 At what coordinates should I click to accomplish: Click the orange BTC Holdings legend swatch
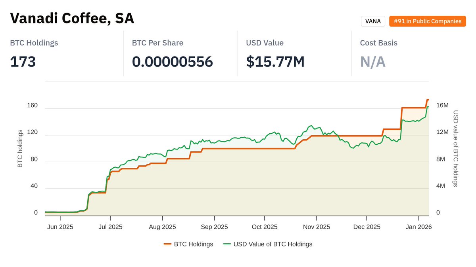168,244
